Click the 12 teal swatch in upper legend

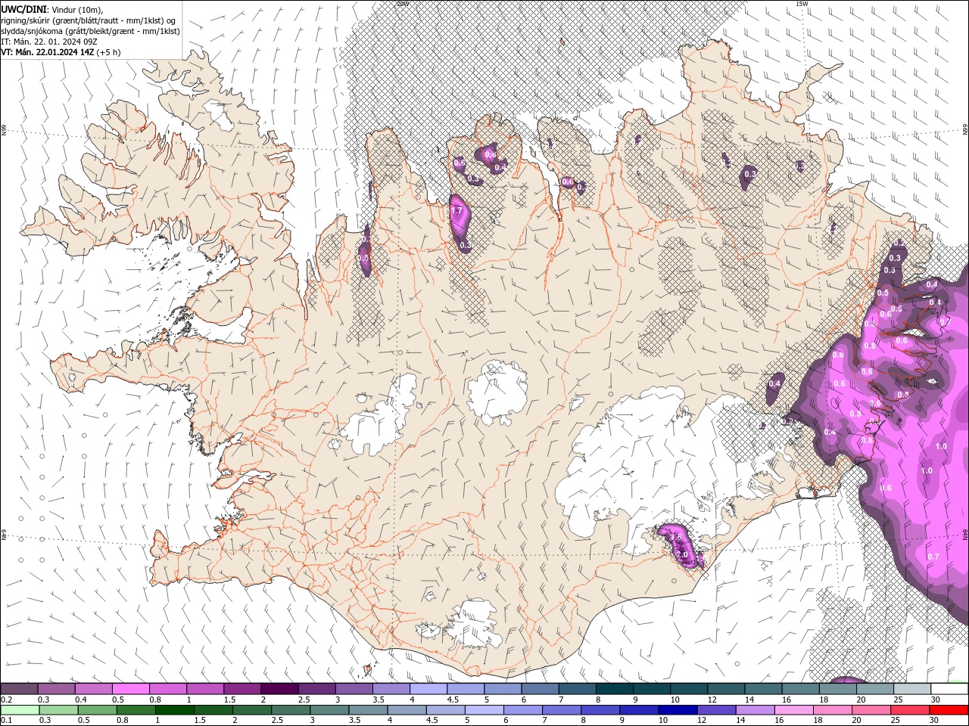[x=726, y=689]
